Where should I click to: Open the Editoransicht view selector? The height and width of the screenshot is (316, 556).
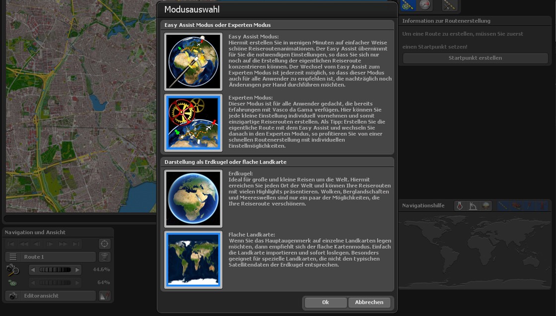59,296
